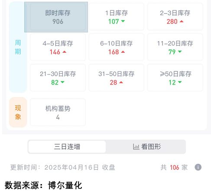This screenshot has width=211, height=191.
Task: Choose the 2-3日库存 filter card
Action: (x=175, y=17)
